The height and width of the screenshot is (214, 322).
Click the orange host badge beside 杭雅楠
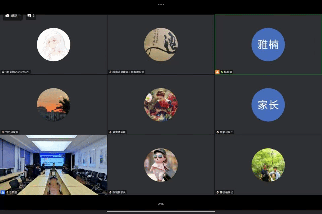click(x=217, y=72)
